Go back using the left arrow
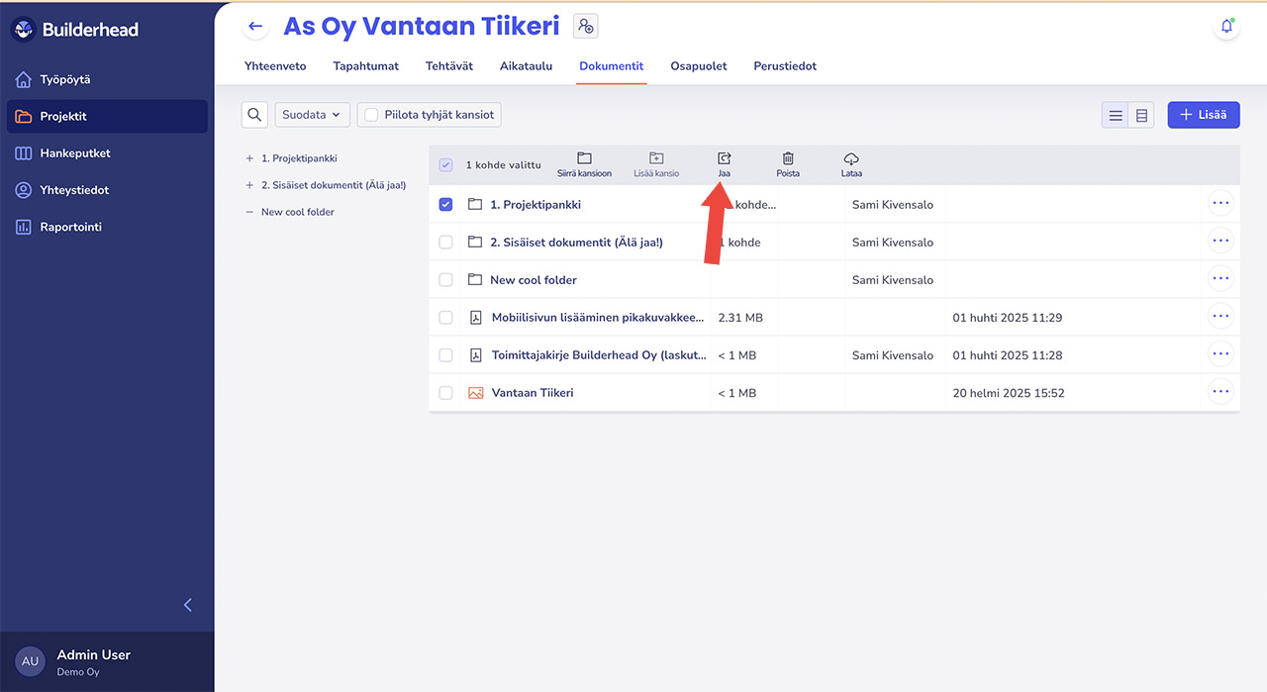Viewport: 1267px width, 692px height. (255, 27)
